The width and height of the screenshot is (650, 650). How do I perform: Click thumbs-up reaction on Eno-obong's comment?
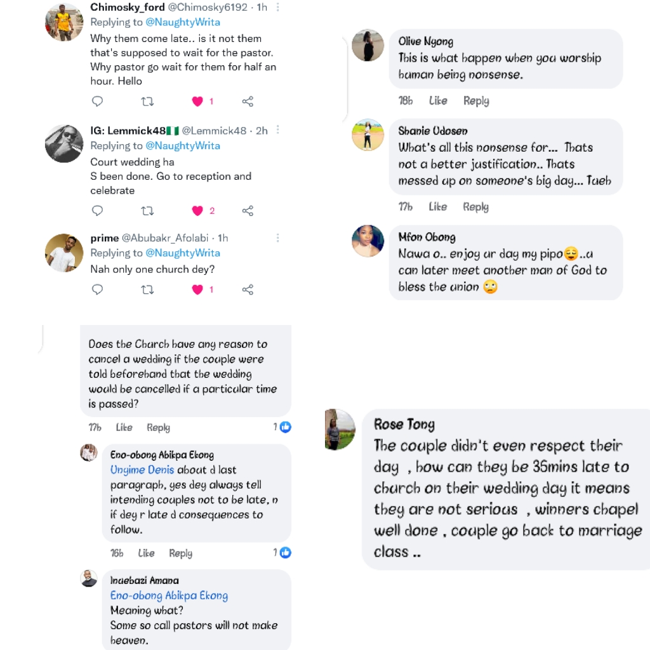[285, 552]
